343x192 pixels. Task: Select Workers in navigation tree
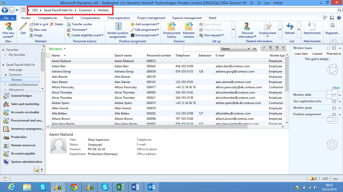[17, 80]
